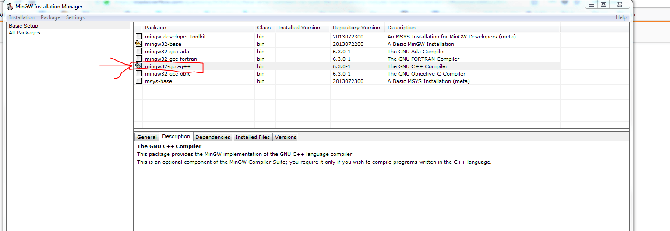Open the Package menu
The height and width of the screenshot is (231, 670).
(50, 17)
